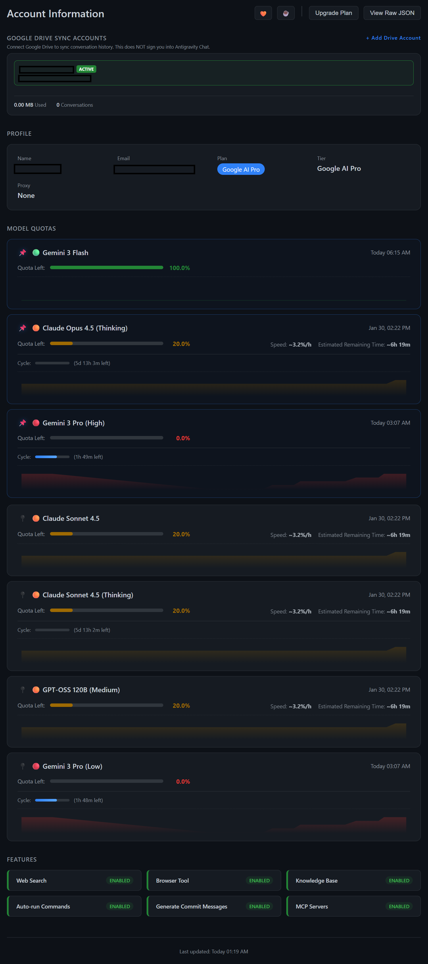Click the Claude Opus 4.5 quota progress bar

point(106,343)
